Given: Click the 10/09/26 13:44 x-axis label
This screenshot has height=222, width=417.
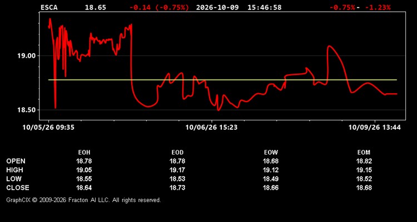Looking at the screenshot, I should coord(375,128).
